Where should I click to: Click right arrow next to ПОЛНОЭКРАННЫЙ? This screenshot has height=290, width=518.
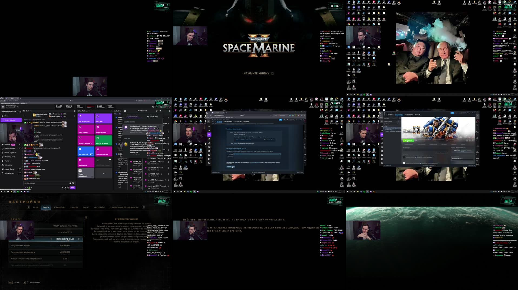(79, 239)
